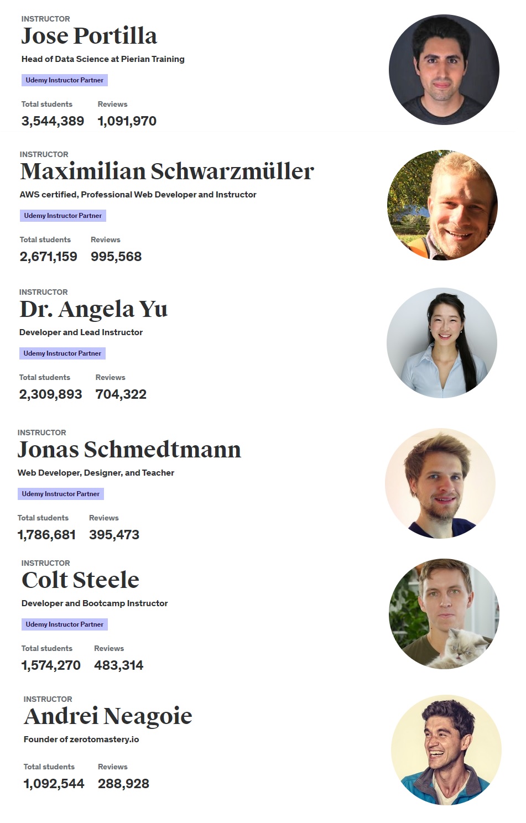
Task: Select the Colt Steele instructor name
Action: [x=80, y=580]
